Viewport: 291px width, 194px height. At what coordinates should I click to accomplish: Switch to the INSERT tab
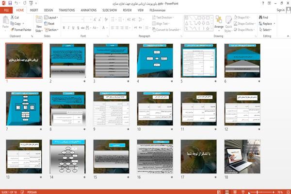pyautogui.click(x=34, y=10)
